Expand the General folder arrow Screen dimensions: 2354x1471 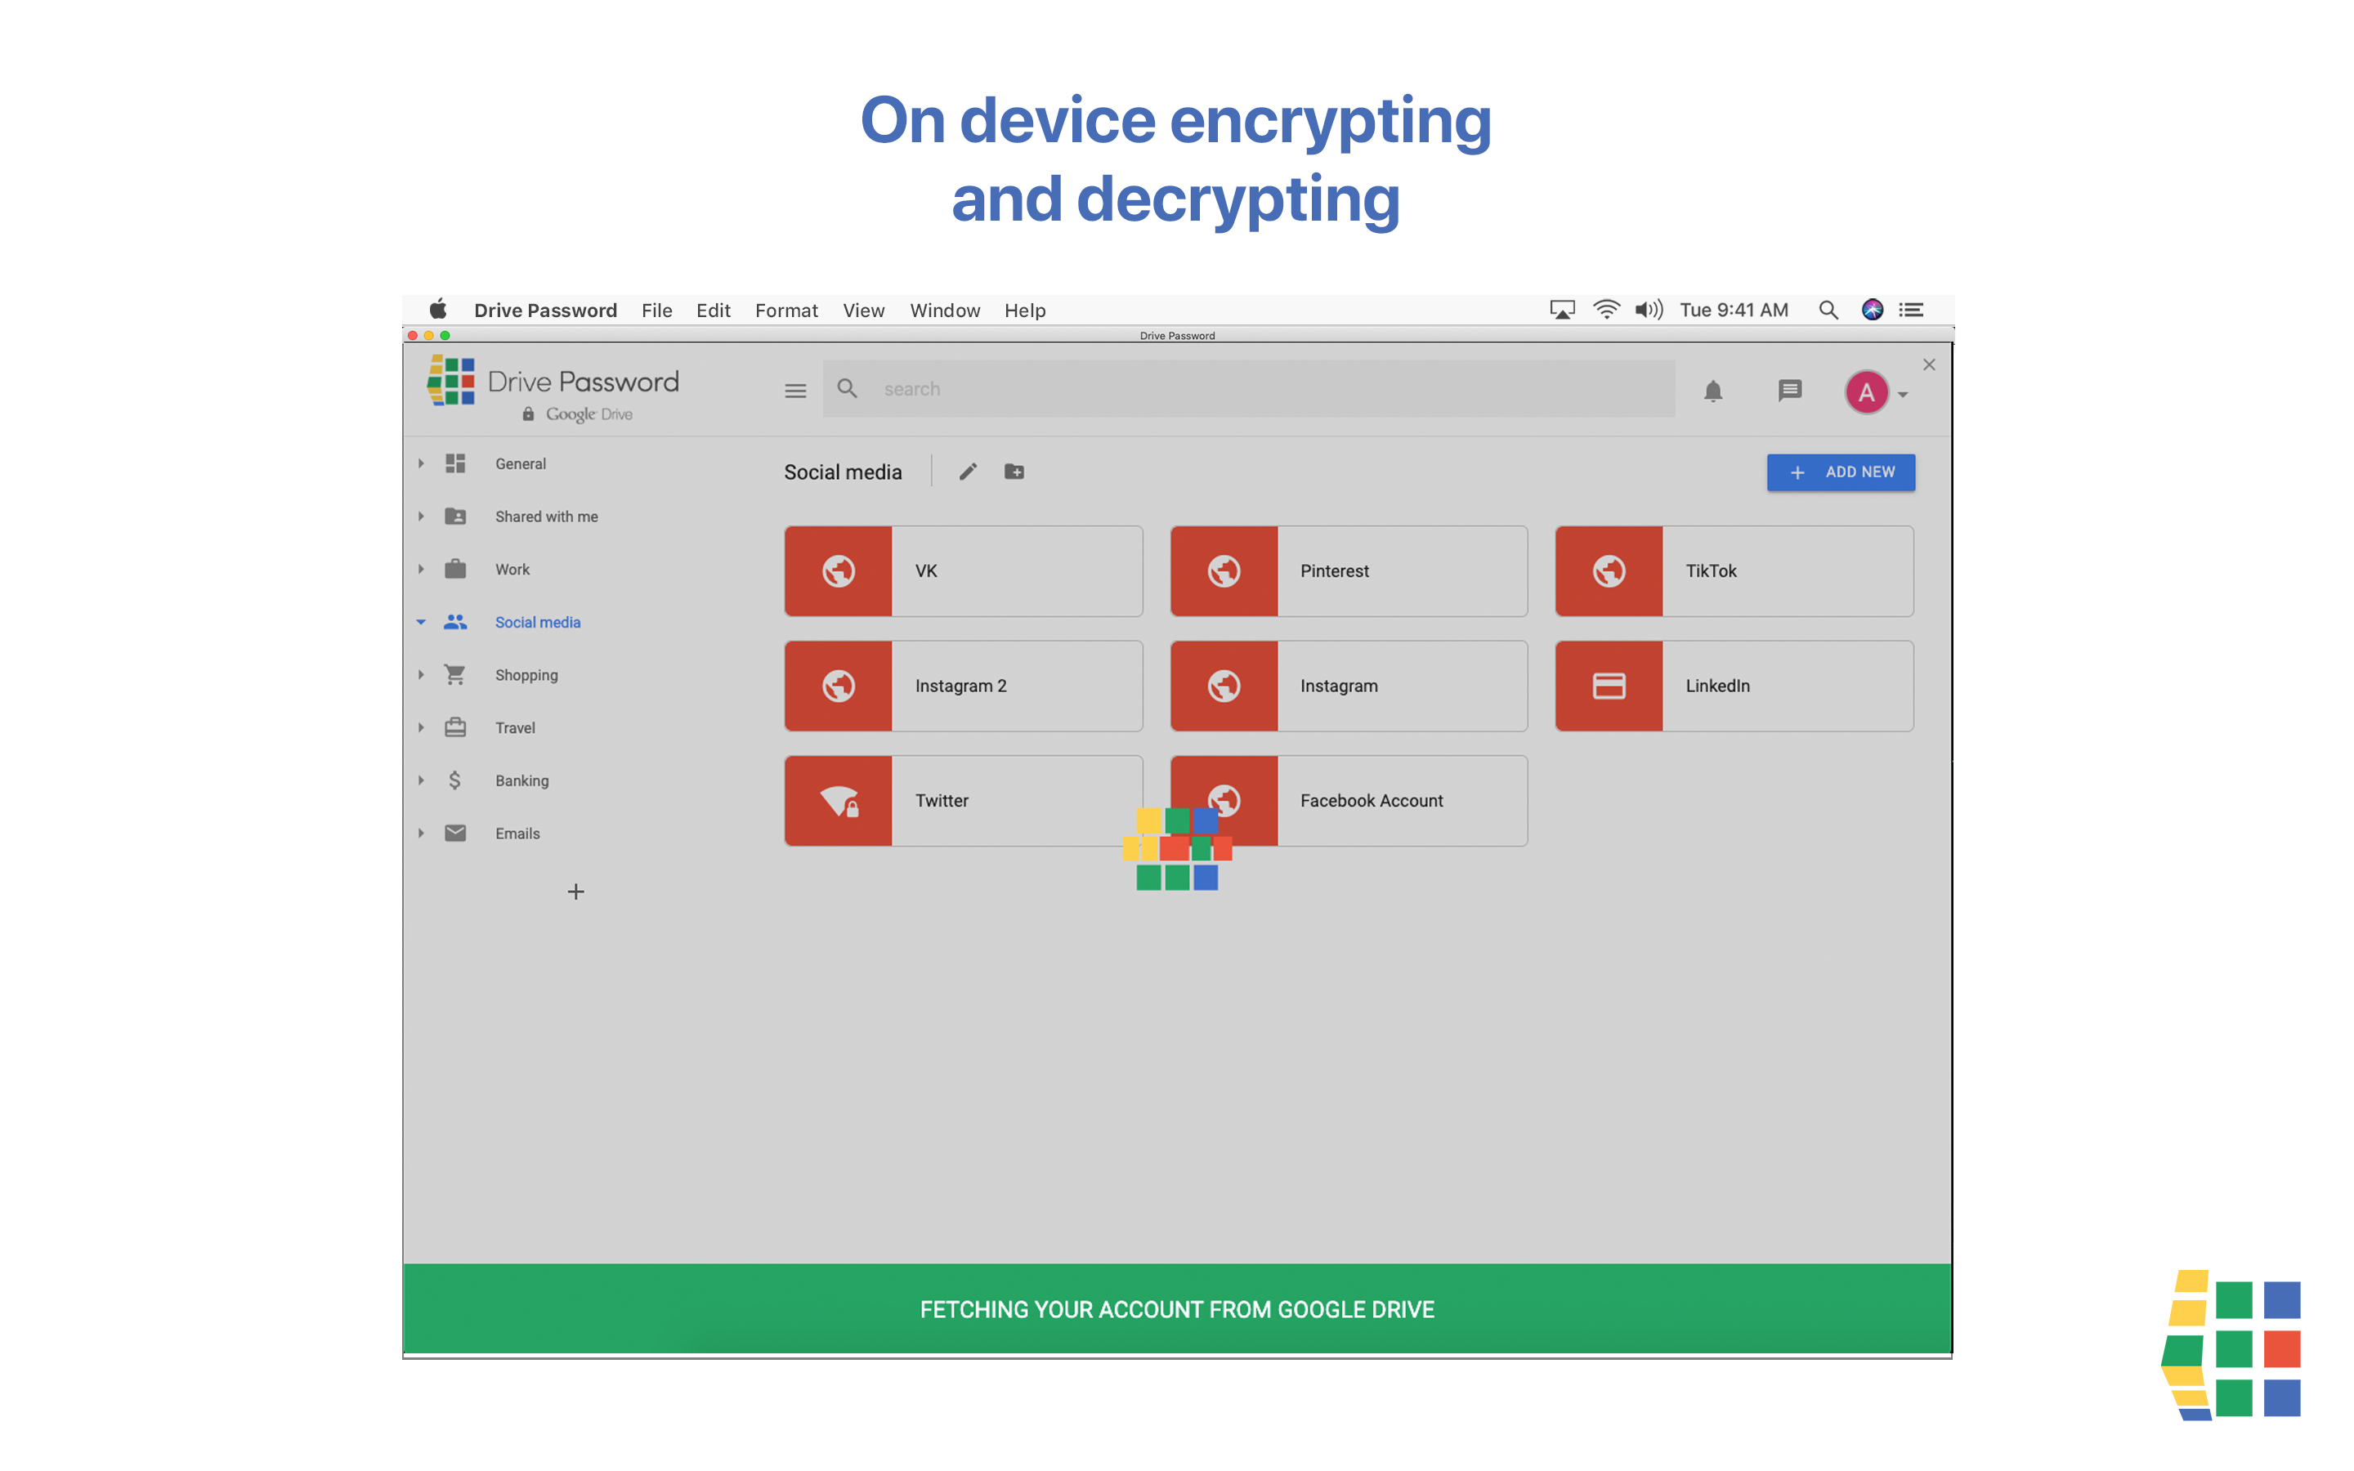pos(421,464)
